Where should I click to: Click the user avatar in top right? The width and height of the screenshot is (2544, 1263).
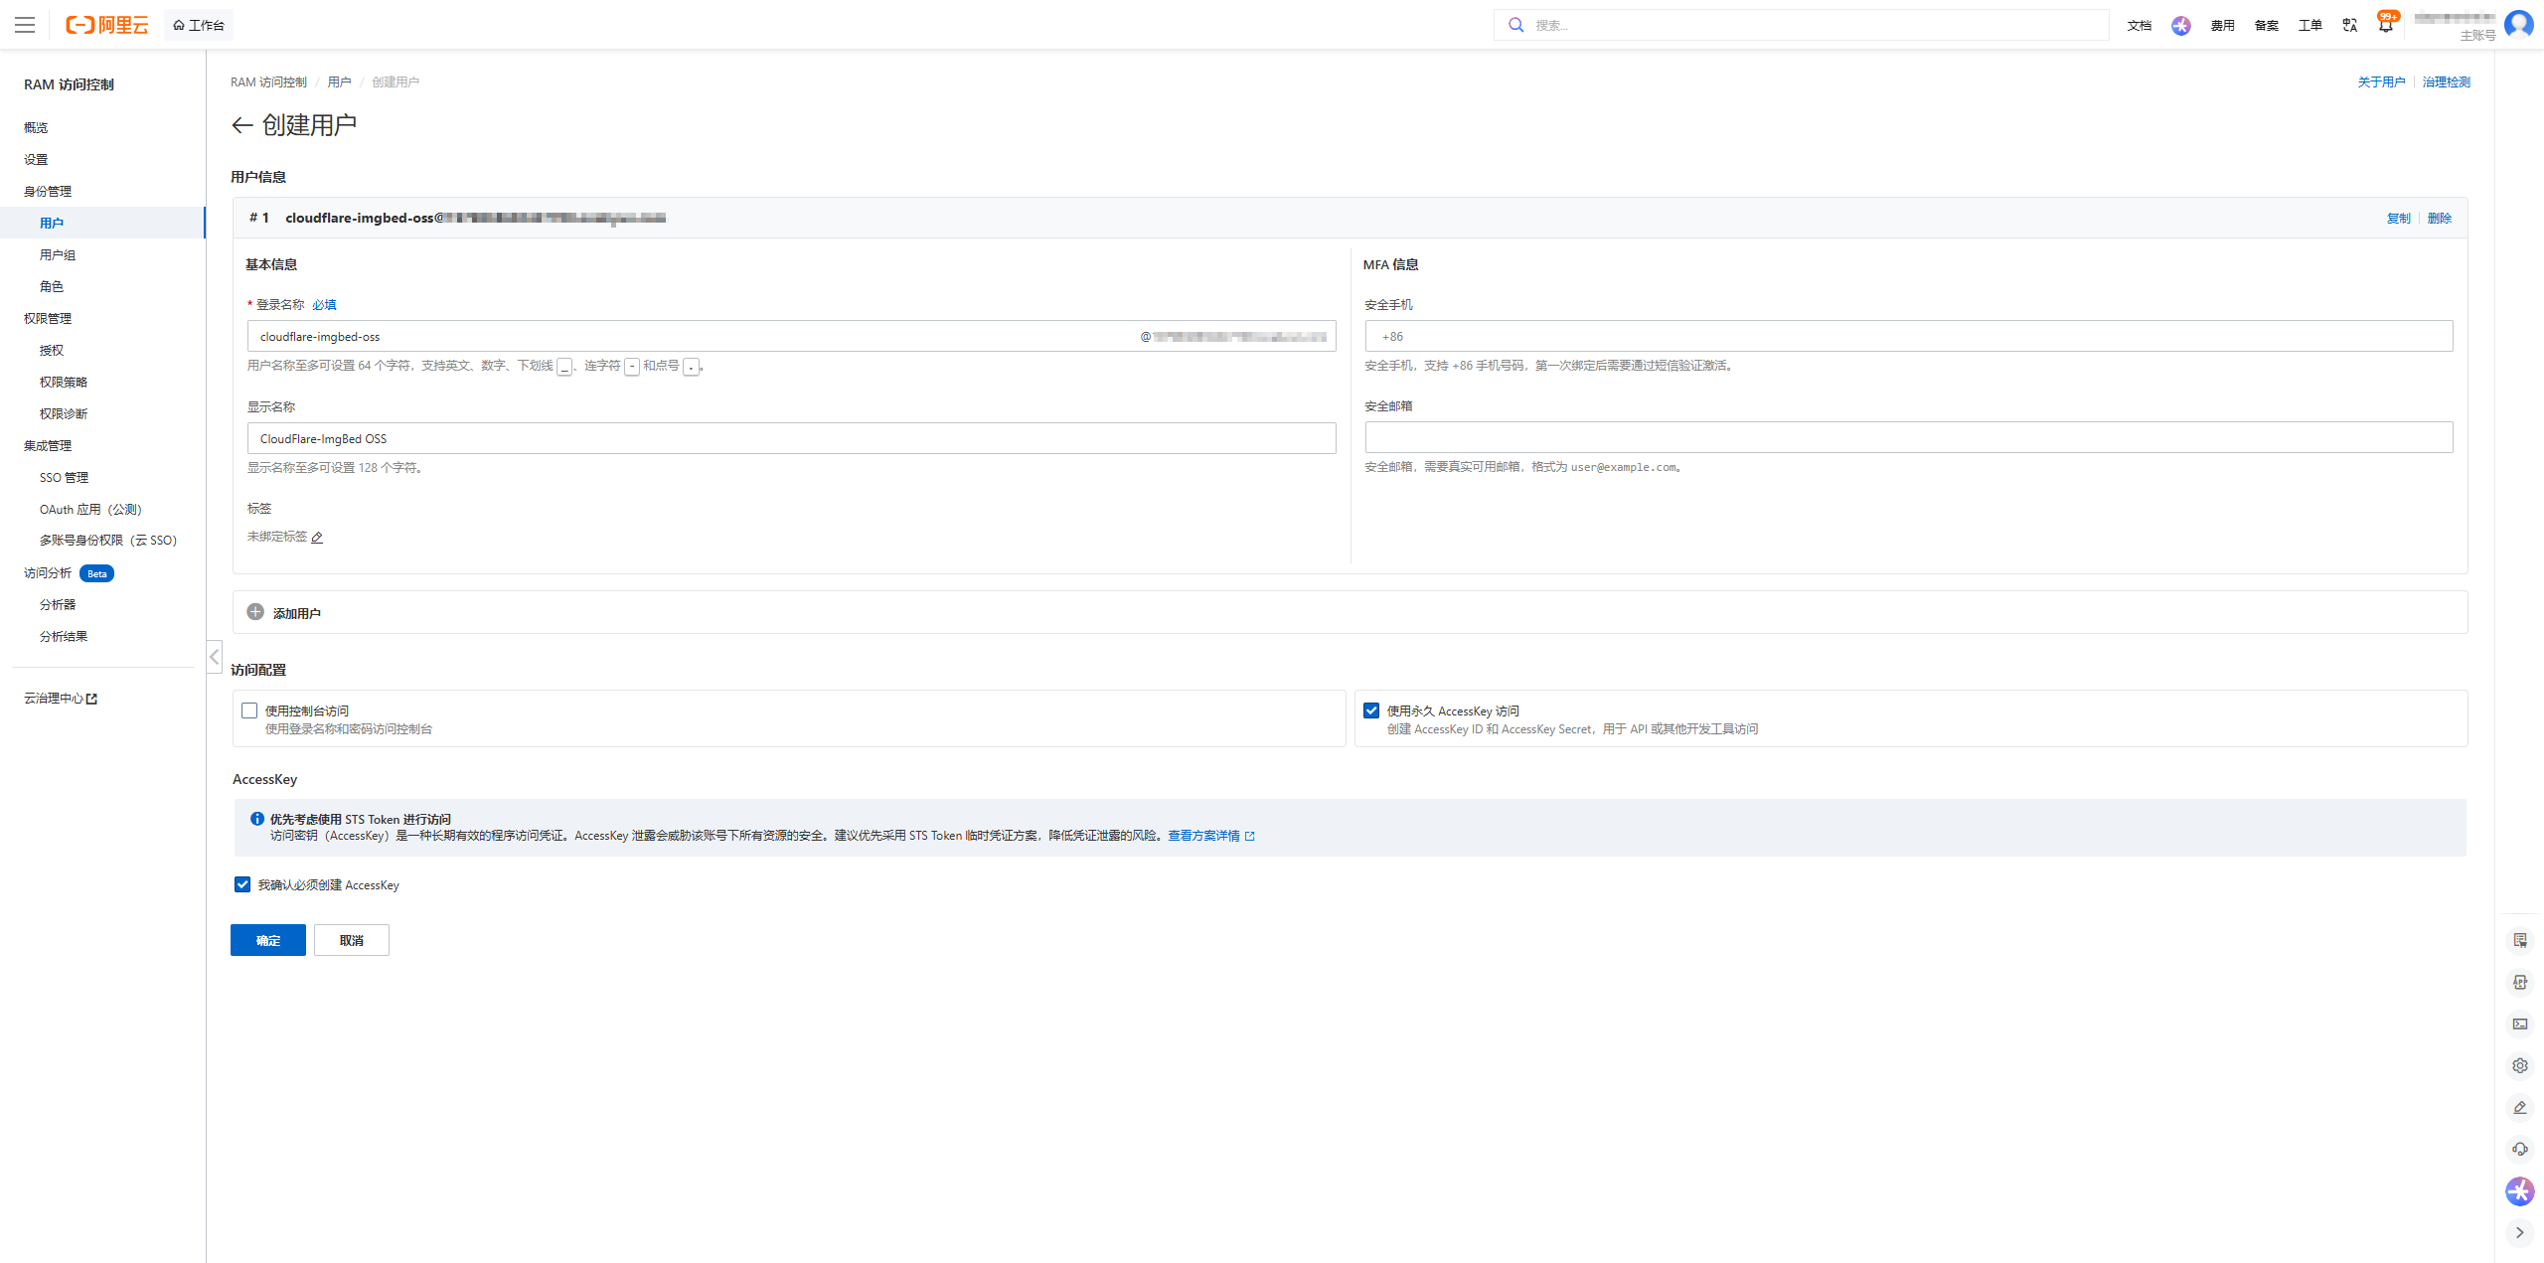(x=2518, y=24)
